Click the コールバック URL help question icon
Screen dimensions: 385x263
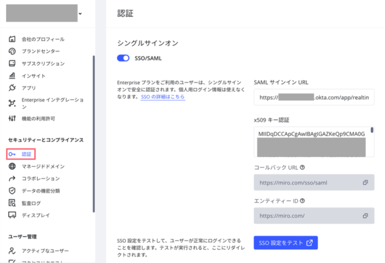302,167
